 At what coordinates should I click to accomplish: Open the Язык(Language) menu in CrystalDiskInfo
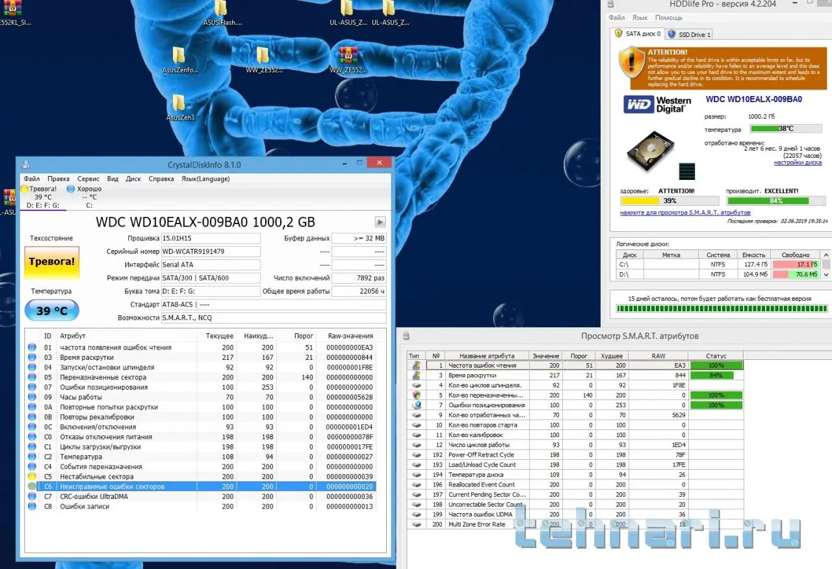click(x=205, y=179)
